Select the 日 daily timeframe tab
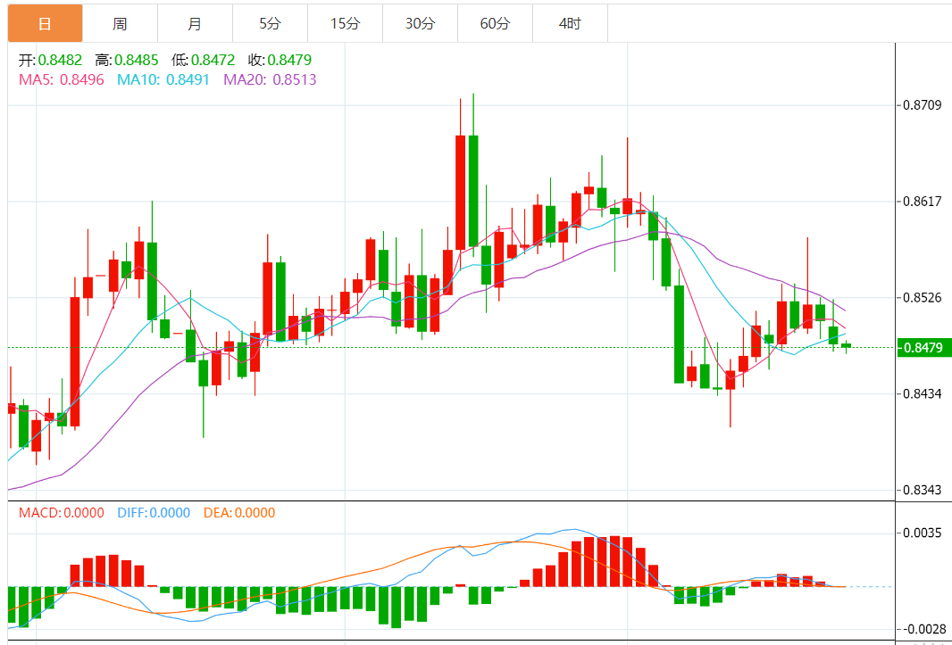952x645 pixels. tap(45, 24)
